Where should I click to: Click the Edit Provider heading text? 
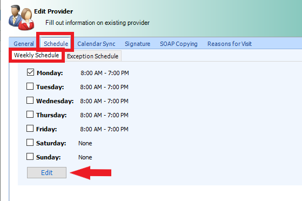[53, 11]
